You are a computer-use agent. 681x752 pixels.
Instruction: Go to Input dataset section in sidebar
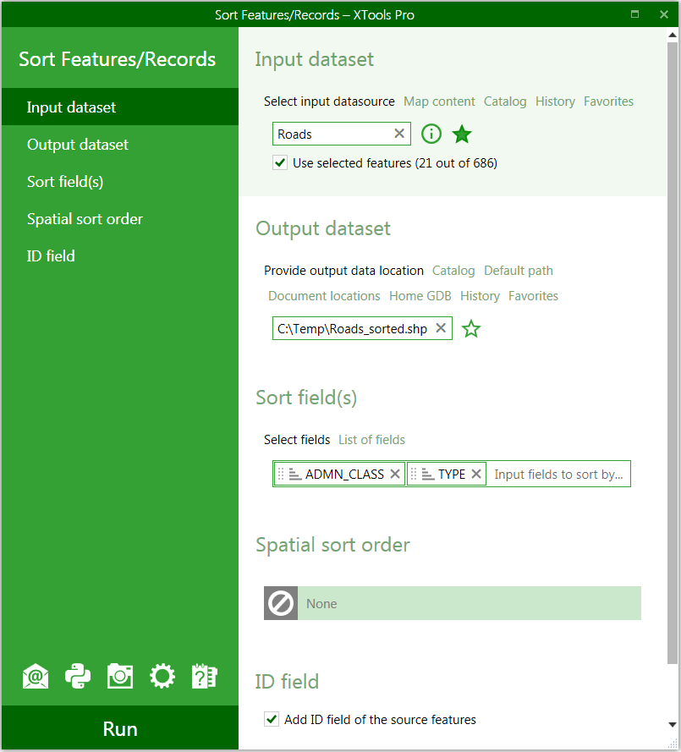pos(120,107)
